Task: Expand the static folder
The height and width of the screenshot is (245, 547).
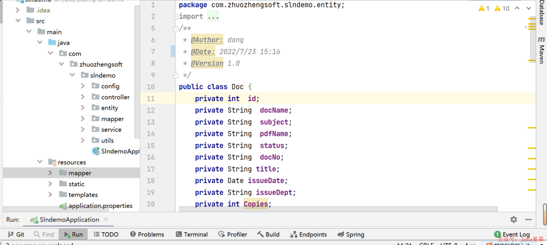Action: click(x=51, y=184)
